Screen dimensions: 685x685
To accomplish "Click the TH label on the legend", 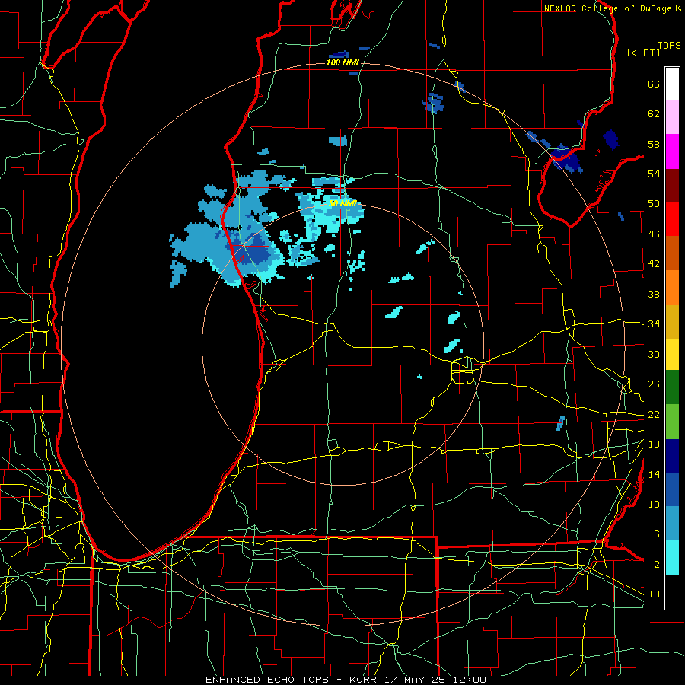I will coord(654,594).
